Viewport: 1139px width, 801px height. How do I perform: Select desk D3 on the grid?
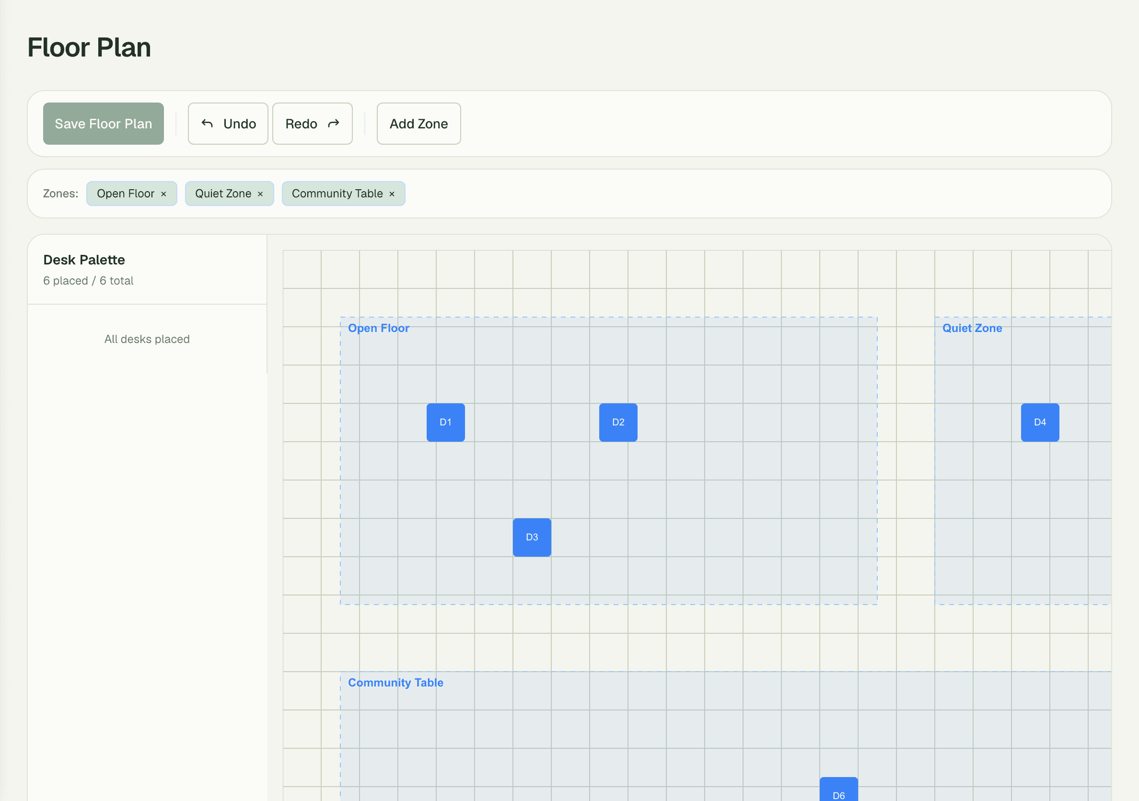coord(532,538)
